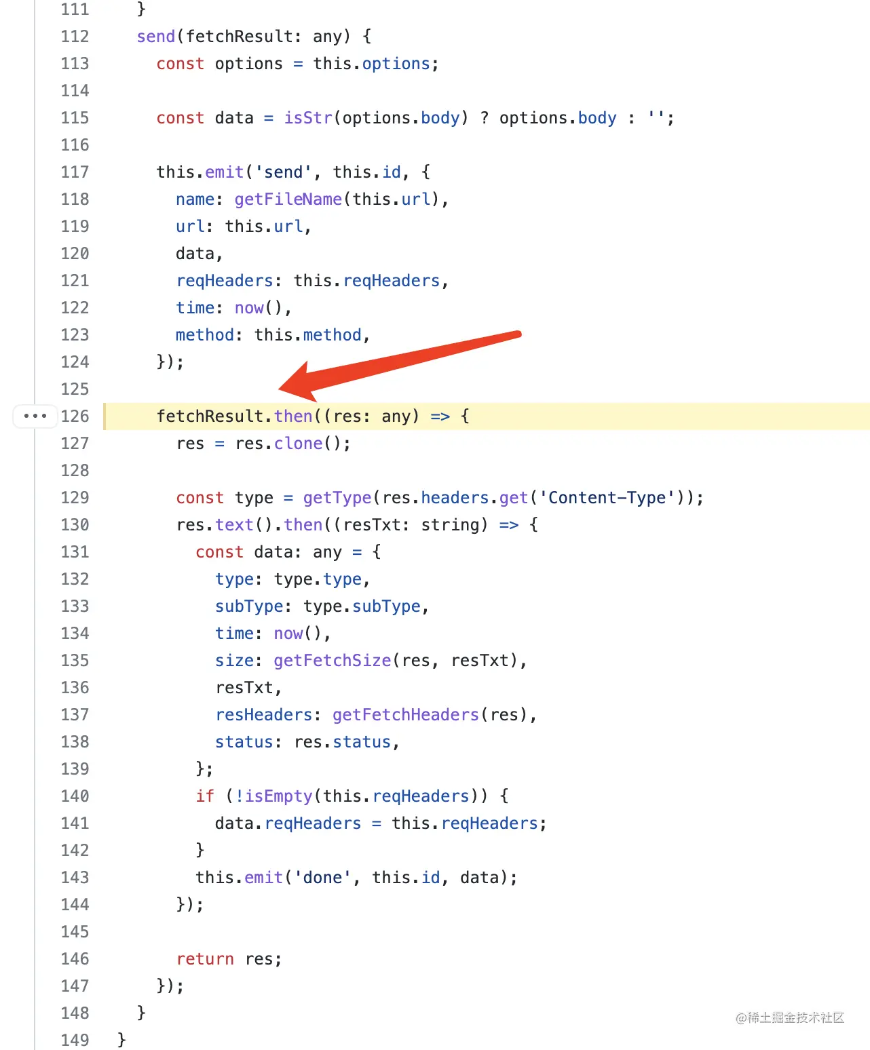
Task: Click 'data,' on line 120
Action: (200, 253)
